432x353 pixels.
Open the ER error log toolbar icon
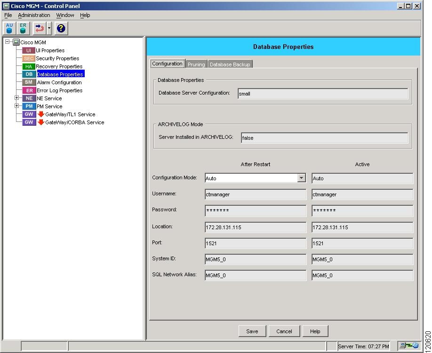pyautogui.click(x=23, y=28)
